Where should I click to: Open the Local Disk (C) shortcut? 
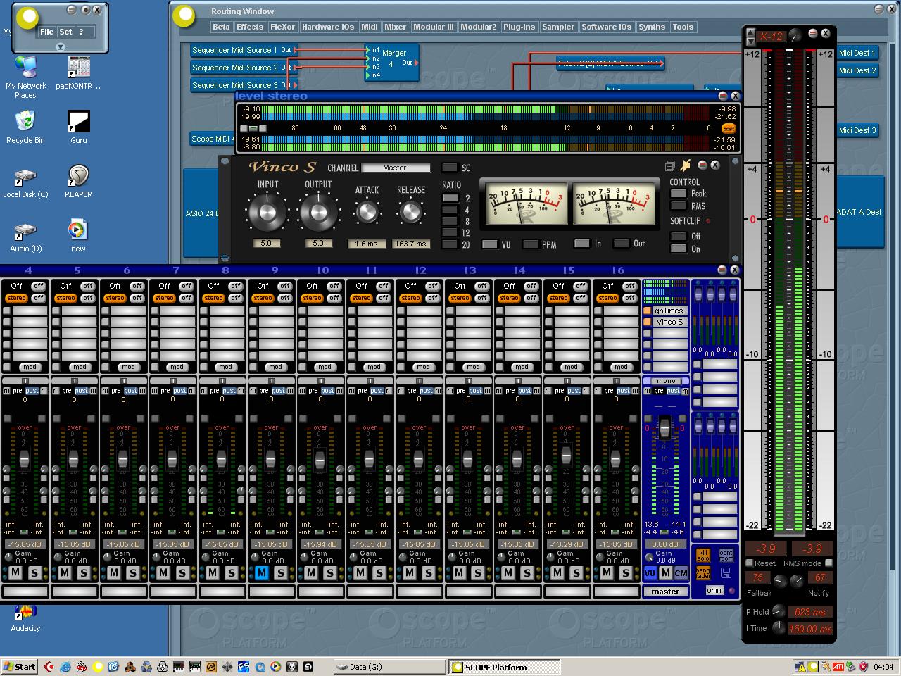(x=25, y=182)
